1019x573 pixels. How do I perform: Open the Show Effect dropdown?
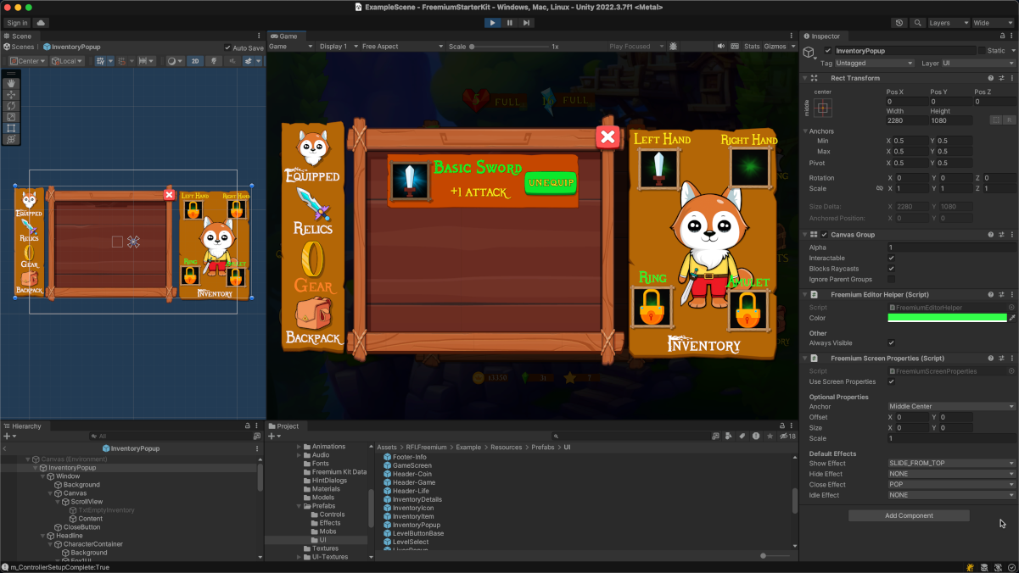click(950, 464)
